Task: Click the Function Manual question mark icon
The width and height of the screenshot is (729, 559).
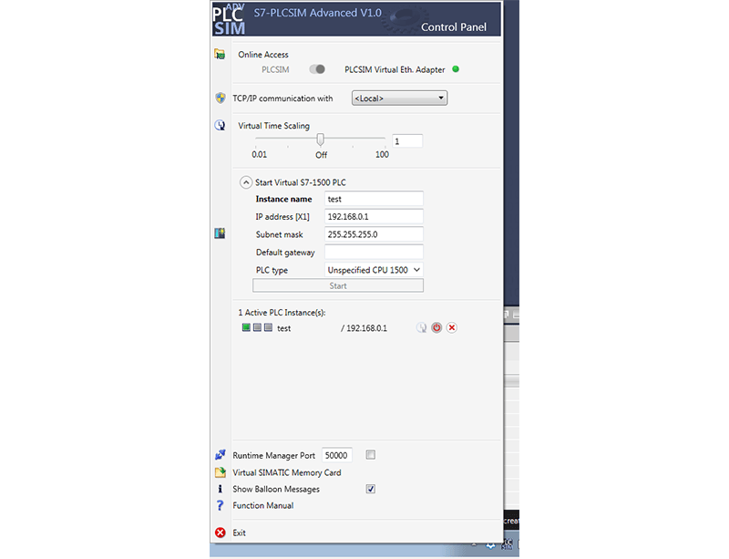Action: tap(221, 505)
